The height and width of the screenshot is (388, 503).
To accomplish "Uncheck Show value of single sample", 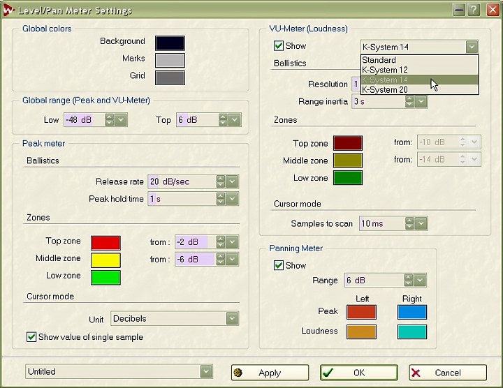I will tap(31, 337).
